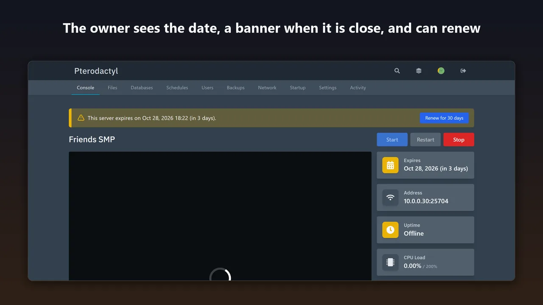Image resolution: width=543 pixels, height=305 pixels.
Task: Open the servers layers icon
Action: (x=419, y=71)
